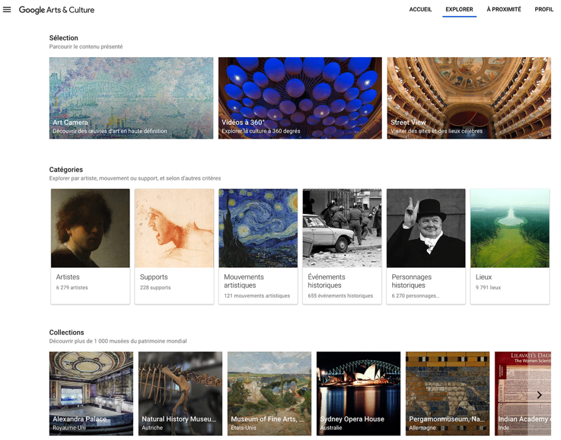
Task: Click '655 événements historiques' count text
Action: click(x=340, y=296)
